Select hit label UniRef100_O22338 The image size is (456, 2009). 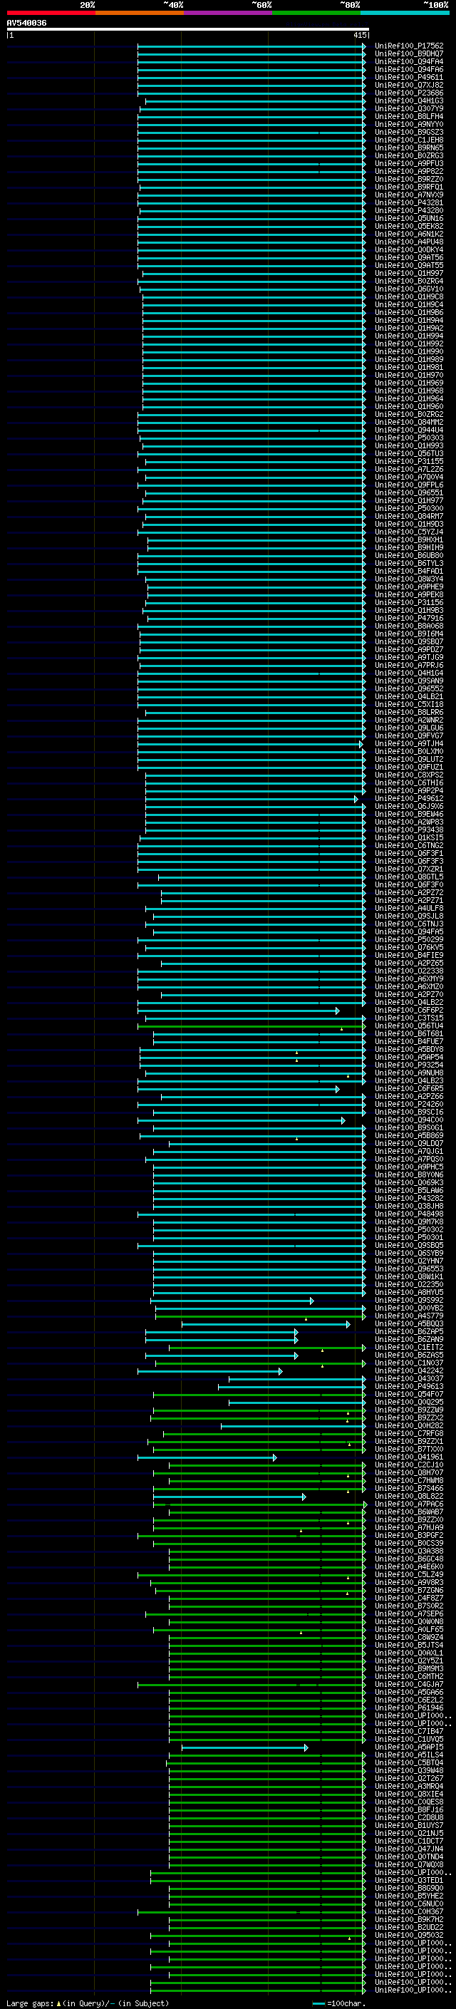[408, 971]
